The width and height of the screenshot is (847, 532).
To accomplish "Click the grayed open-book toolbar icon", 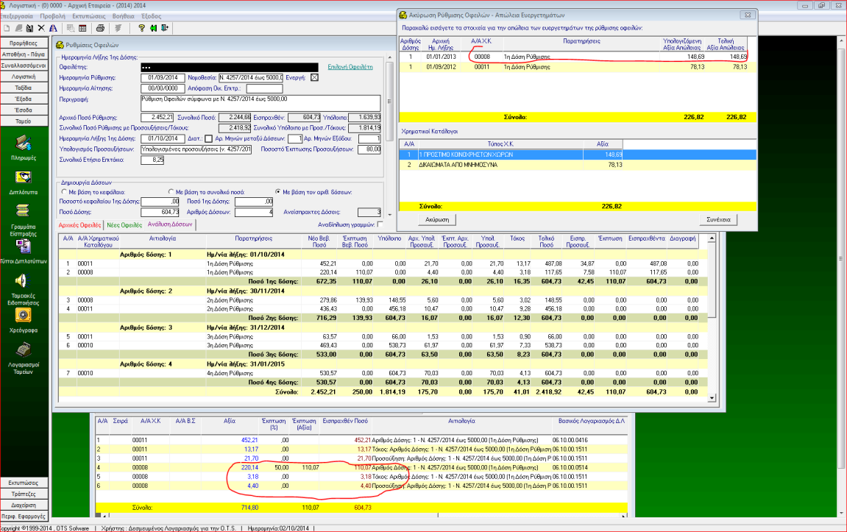I will (18, 28).
